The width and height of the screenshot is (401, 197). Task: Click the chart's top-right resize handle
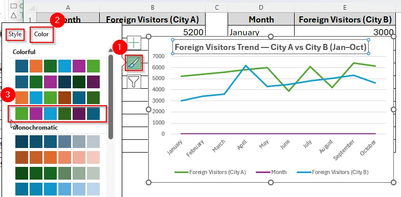[394, 37]
